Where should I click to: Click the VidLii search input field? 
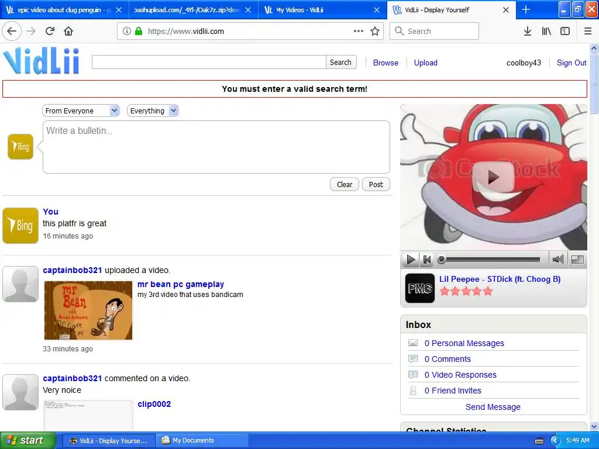209,62
